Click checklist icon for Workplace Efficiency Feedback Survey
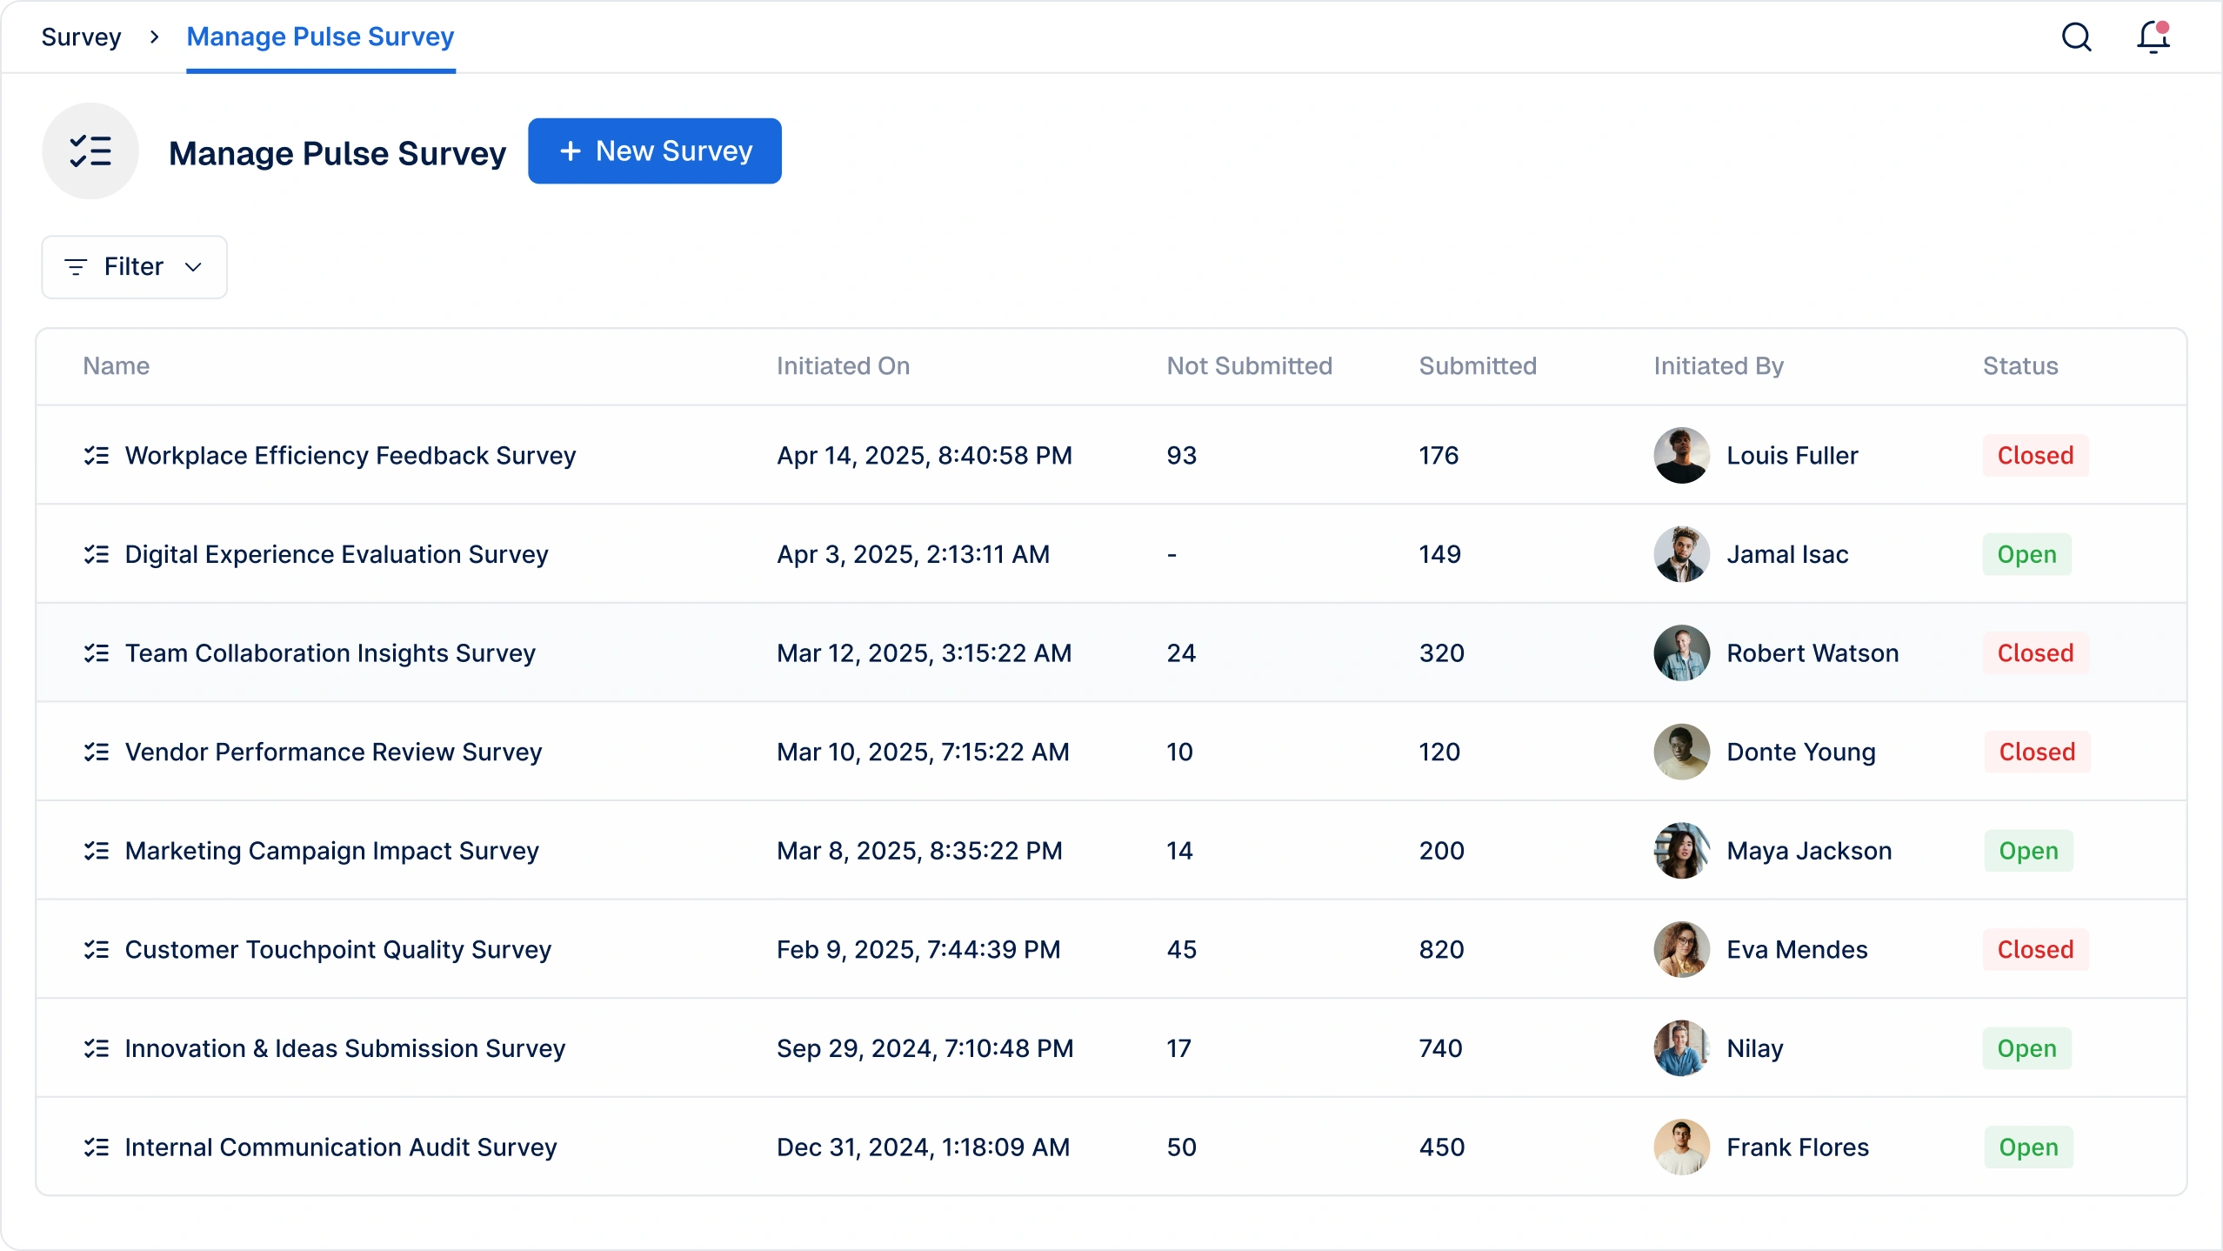The height and width of the screenshot is (1251, 2223). pos(97,455)
